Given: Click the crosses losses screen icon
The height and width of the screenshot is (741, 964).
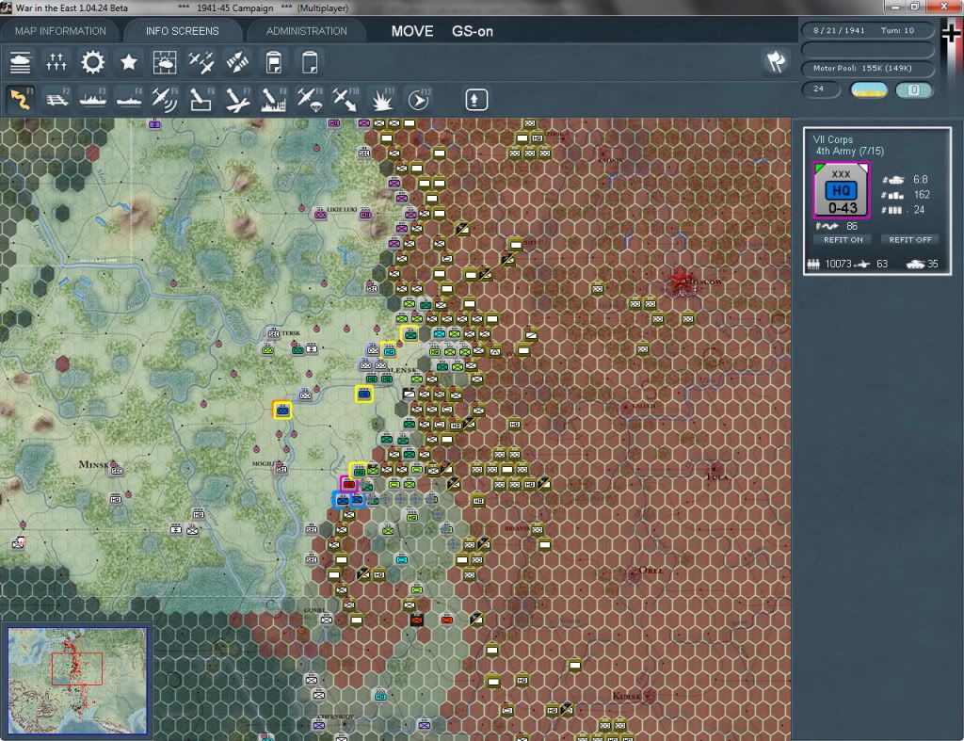Looking at the screenshot, I should (x=56, y=62).
